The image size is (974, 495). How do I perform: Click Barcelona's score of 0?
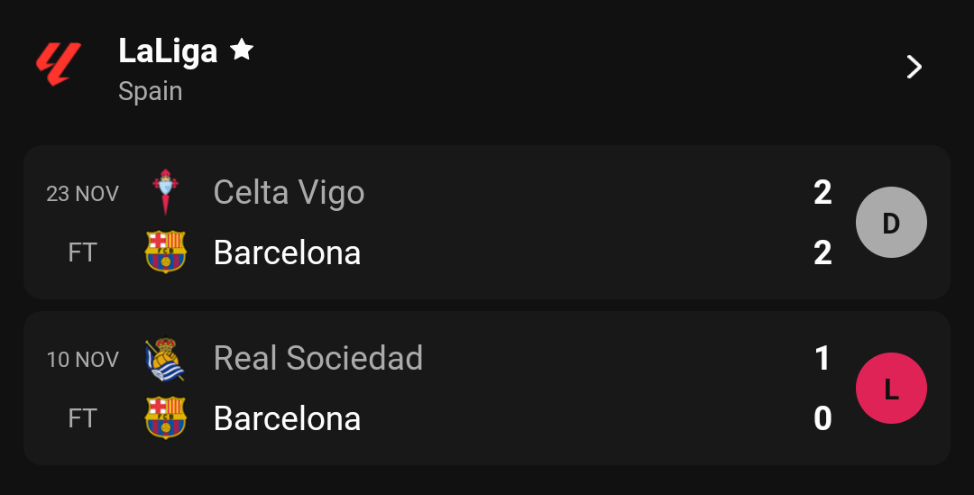(x=822, y=418)
